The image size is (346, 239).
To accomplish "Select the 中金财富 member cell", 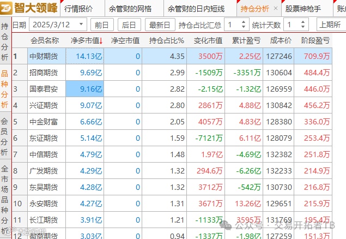I will point(46,122).
